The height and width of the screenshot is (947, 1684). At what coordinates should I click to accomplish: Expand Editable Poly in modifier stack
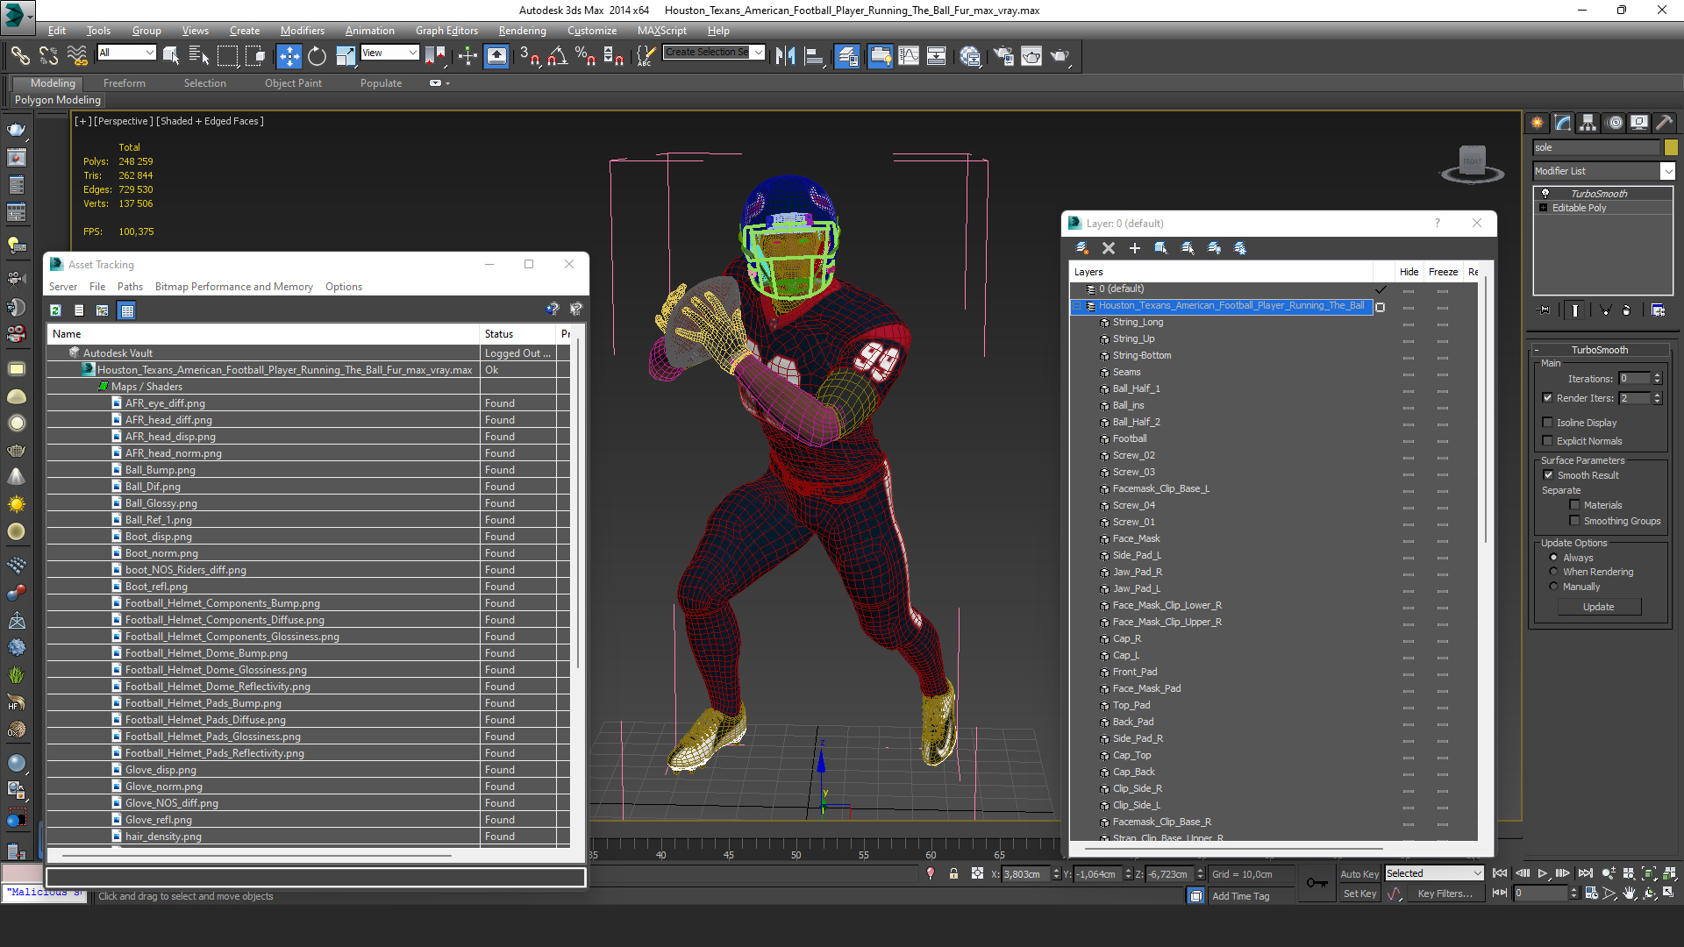pyautogui.click(x=1544, y=208)
